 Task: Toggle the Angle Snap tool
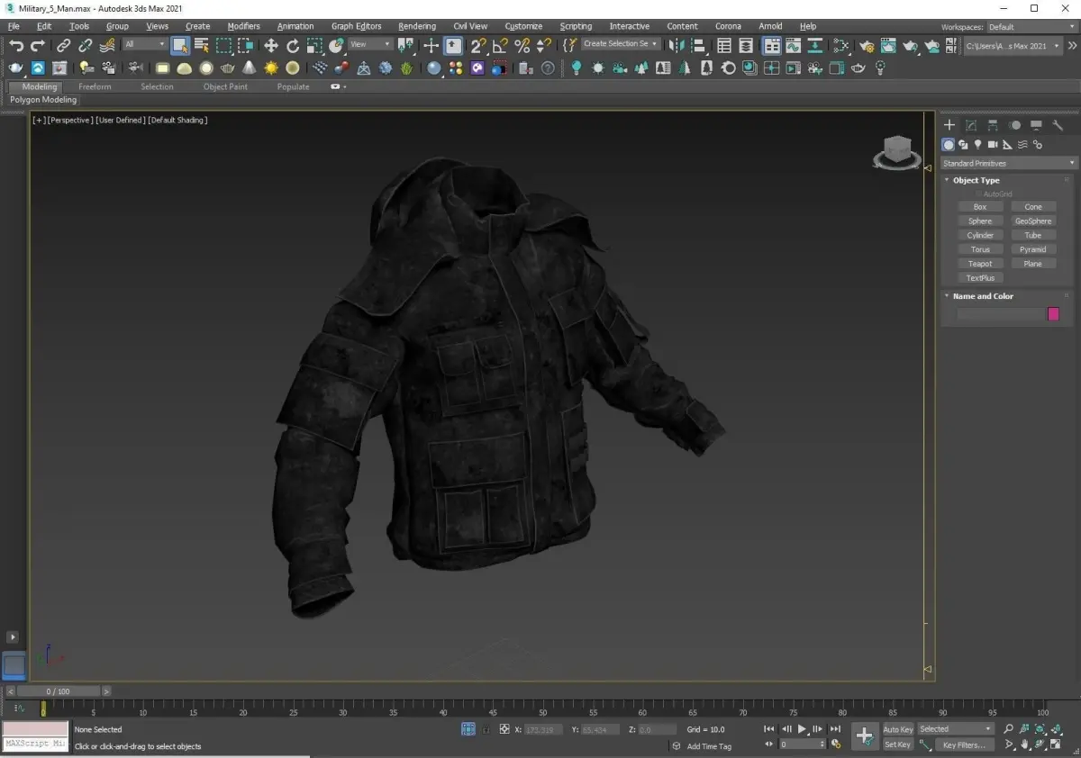pos(500,45)
